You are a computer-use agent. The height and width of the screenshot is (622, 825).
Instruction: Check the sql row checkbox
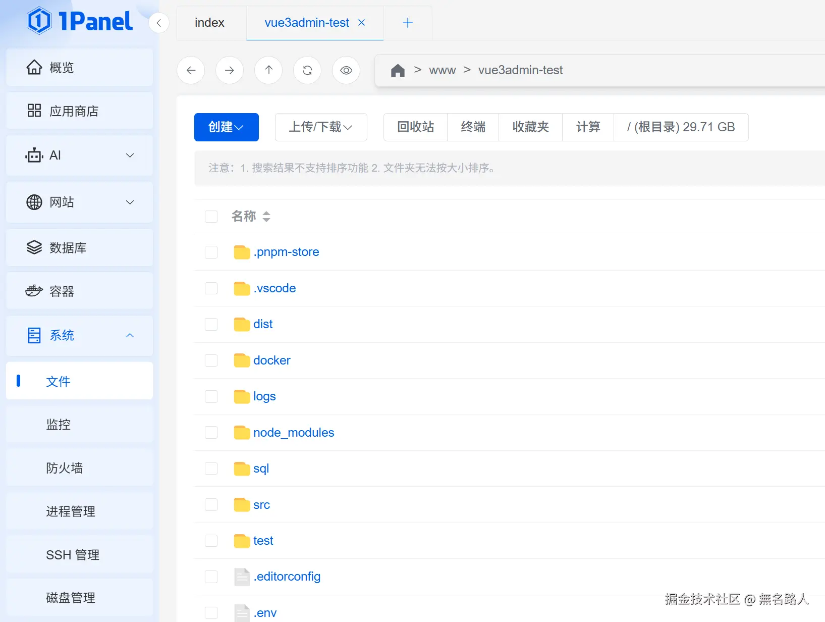(211, 469)
